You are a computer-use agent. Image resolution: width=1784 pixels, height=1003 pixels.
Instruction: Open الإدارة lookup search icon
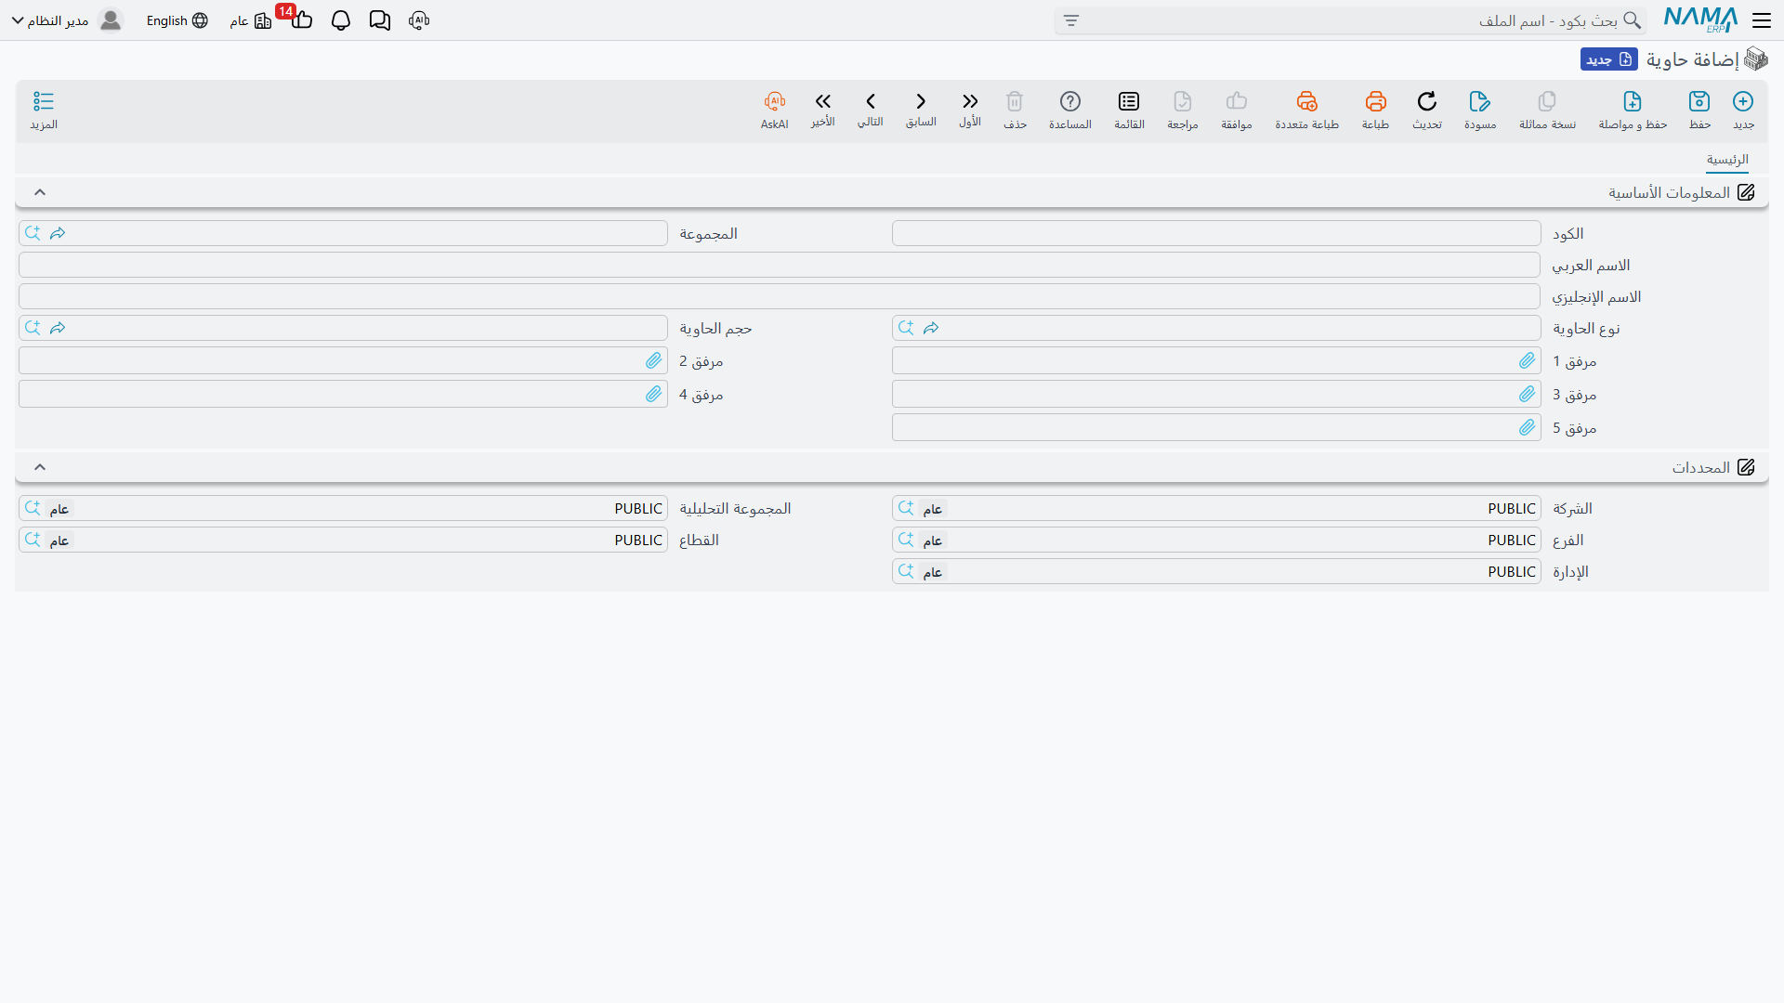pyautogui.click(x=906, y=571)
